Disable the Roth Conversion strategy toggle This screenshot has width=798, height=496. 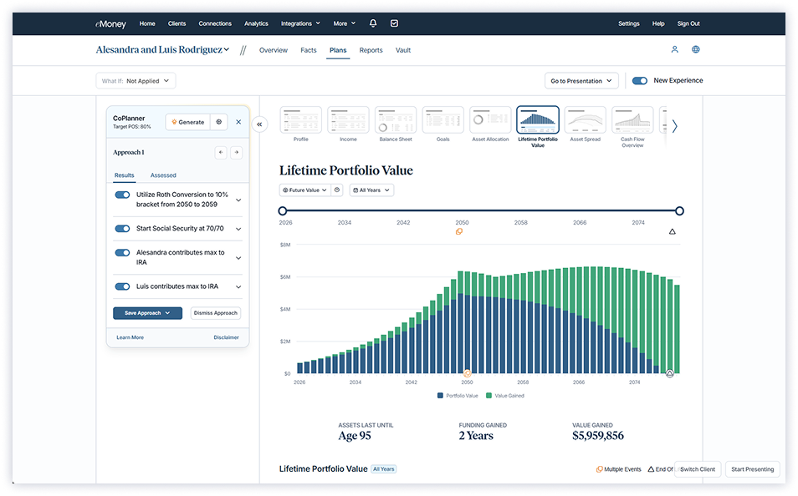[122, 195]
